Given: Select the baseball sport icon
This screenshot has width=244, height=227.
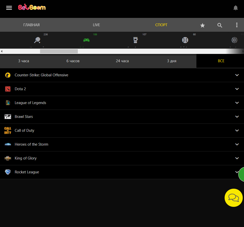Looking at the screenshot, I should (185, 40).
